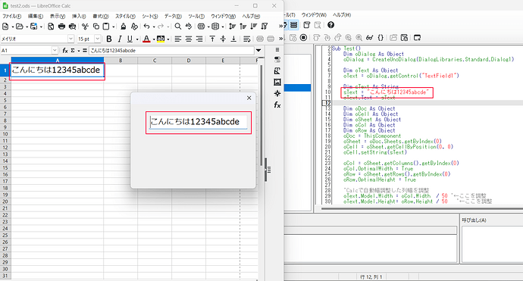Click the Align Top icon
This screenshot has width=523, height=281.
pyautogui.click(x=212, y=39)
